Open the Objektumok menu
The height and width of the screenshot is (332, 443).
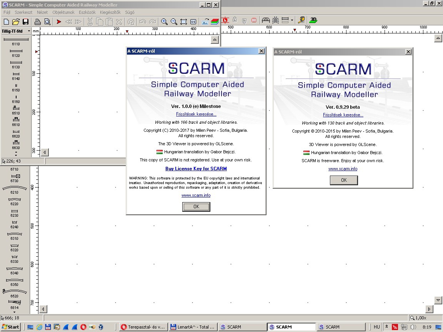(63, 12)
